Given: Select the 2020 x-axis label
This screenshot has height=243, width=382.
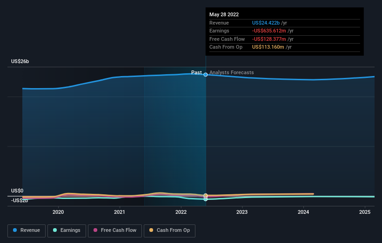Looking at the screenshot, I should tap(58, 212).
